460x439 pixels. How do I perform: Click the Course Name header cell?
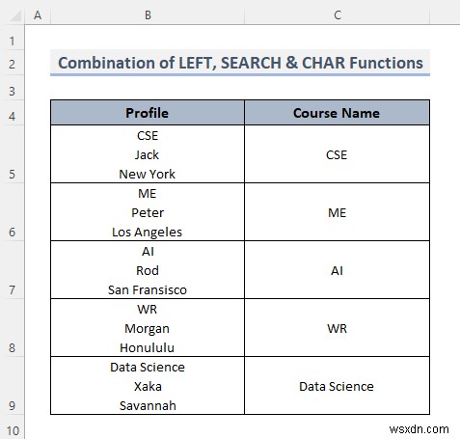[337, 113]
